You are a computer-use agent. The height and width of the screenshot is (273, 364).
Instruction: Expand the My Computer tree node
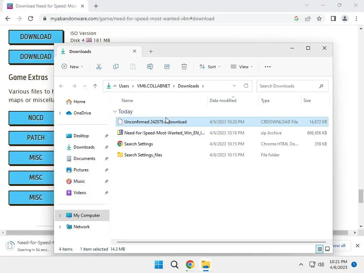[x=60, y=215]
